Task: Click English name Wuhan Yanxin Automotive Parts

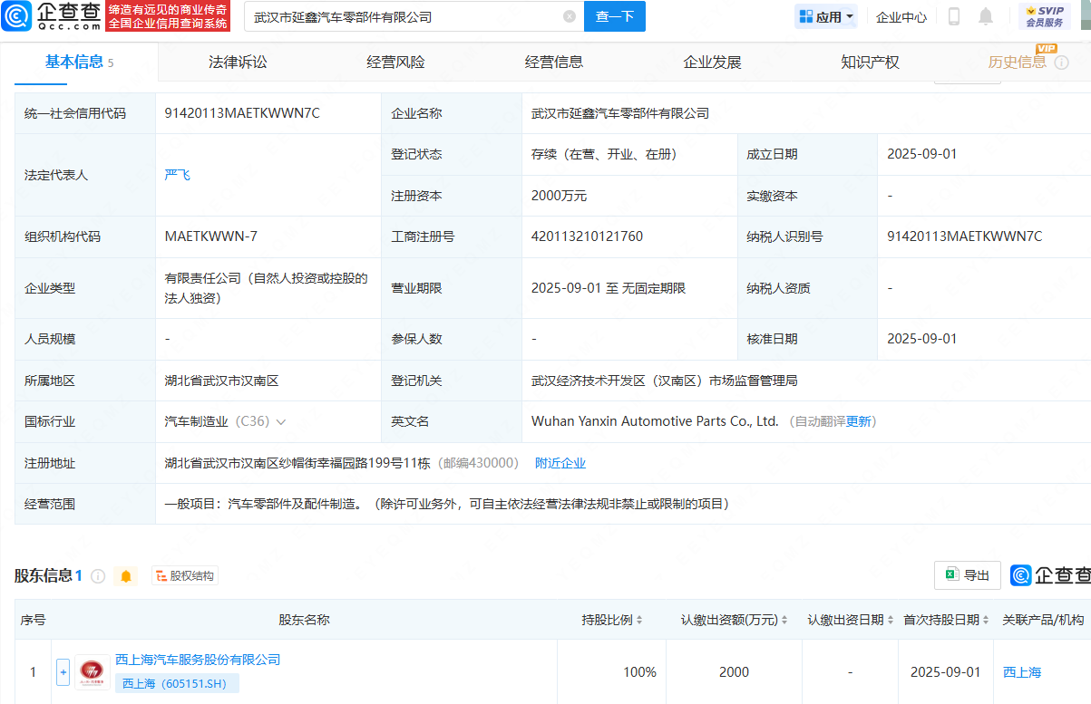Action: 655,421
